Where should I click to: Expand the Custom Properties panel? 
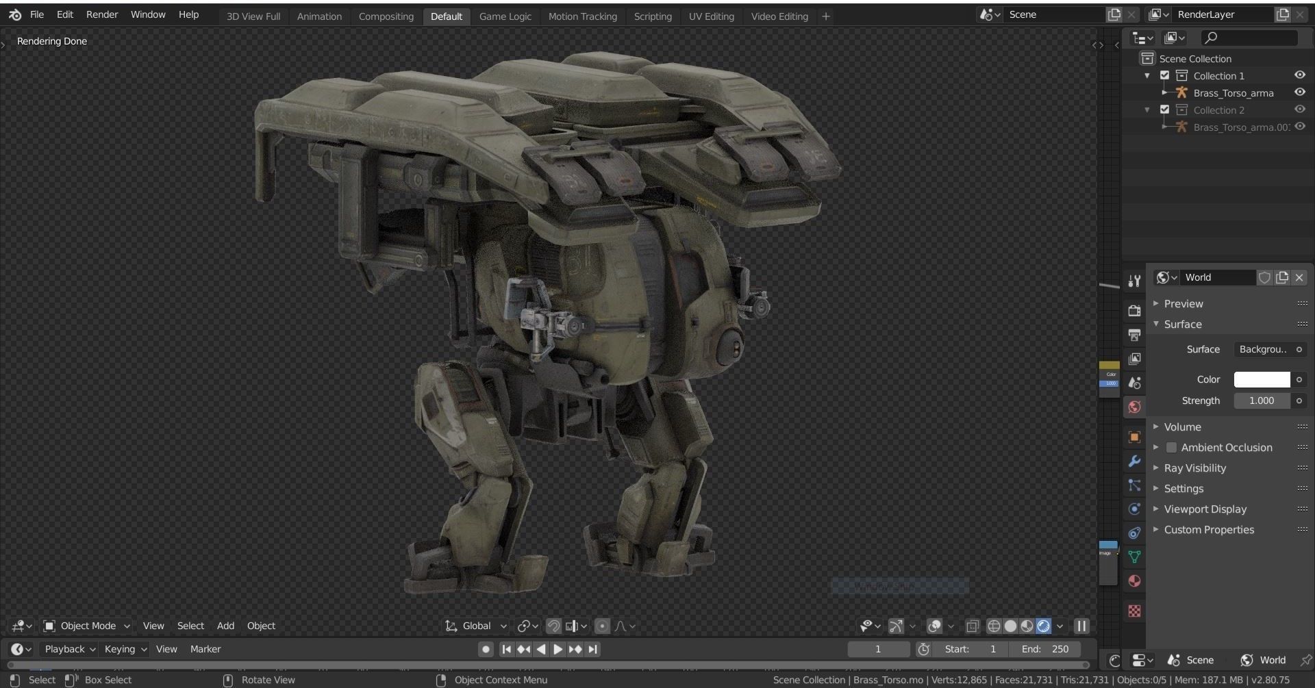(1209, 529)
